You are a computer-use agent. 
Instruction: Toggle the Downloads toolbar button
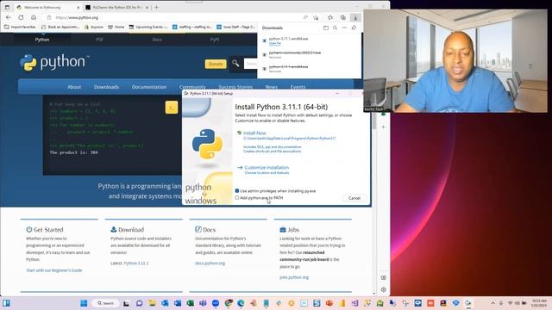click(355, 17)
